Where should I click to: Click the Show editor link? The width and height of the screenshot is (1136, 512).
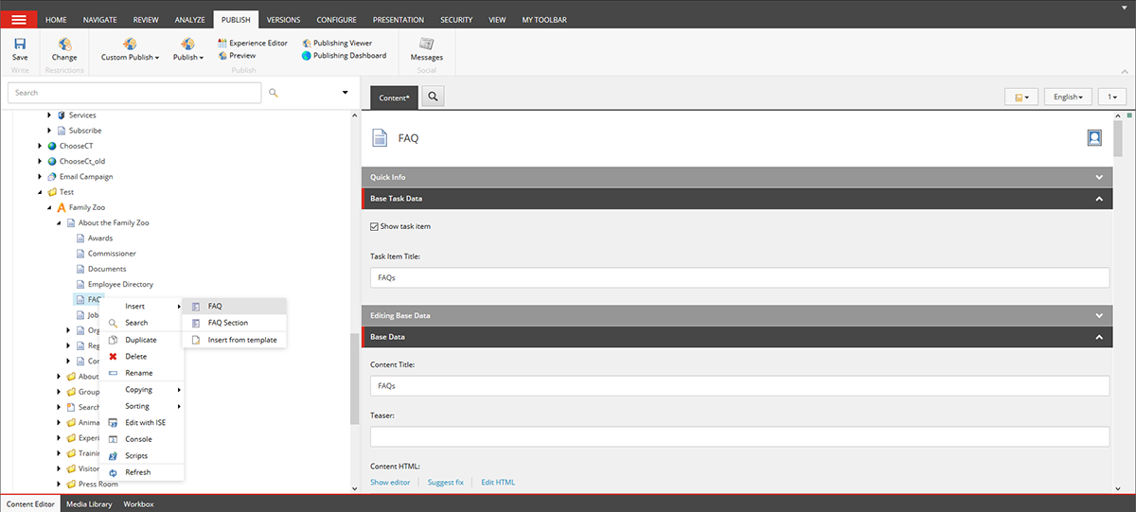[390, 482]
